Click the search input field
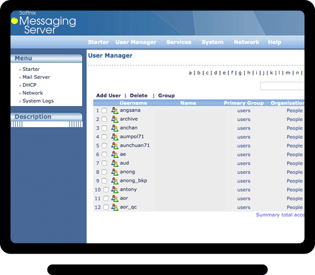The width and height of the screenshot is (315, 275). click(x=282, y=86)
